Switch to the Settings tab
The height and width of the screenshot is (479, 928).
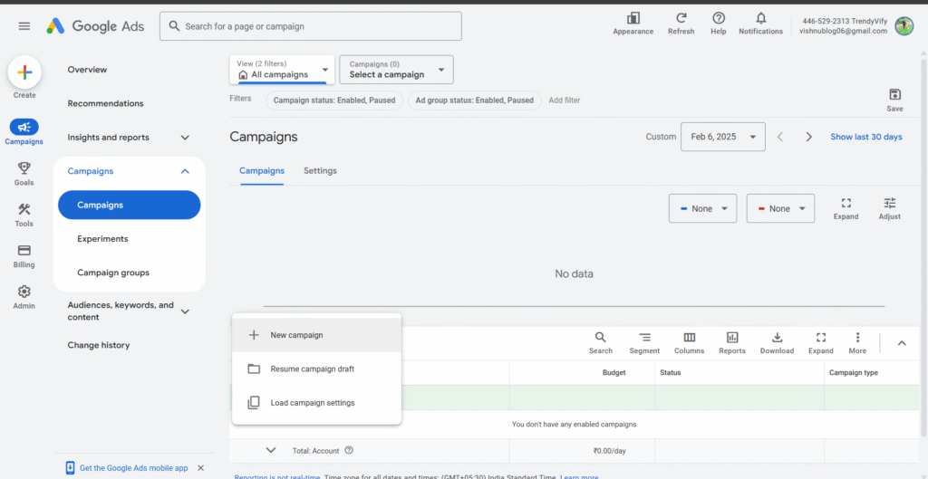[x=320, y=171]
